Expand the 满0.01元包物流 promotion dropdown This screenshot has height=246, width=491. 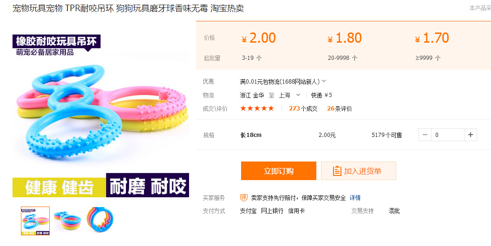coord(324,81)
